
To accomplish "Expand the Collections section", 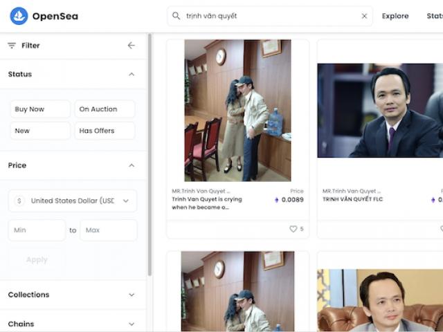I will [x=132, y=295].
